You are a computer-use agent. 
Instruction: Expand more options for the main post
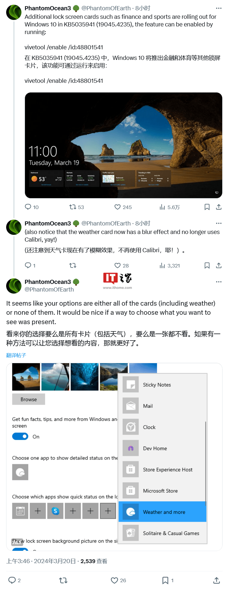tap(219, 282)
